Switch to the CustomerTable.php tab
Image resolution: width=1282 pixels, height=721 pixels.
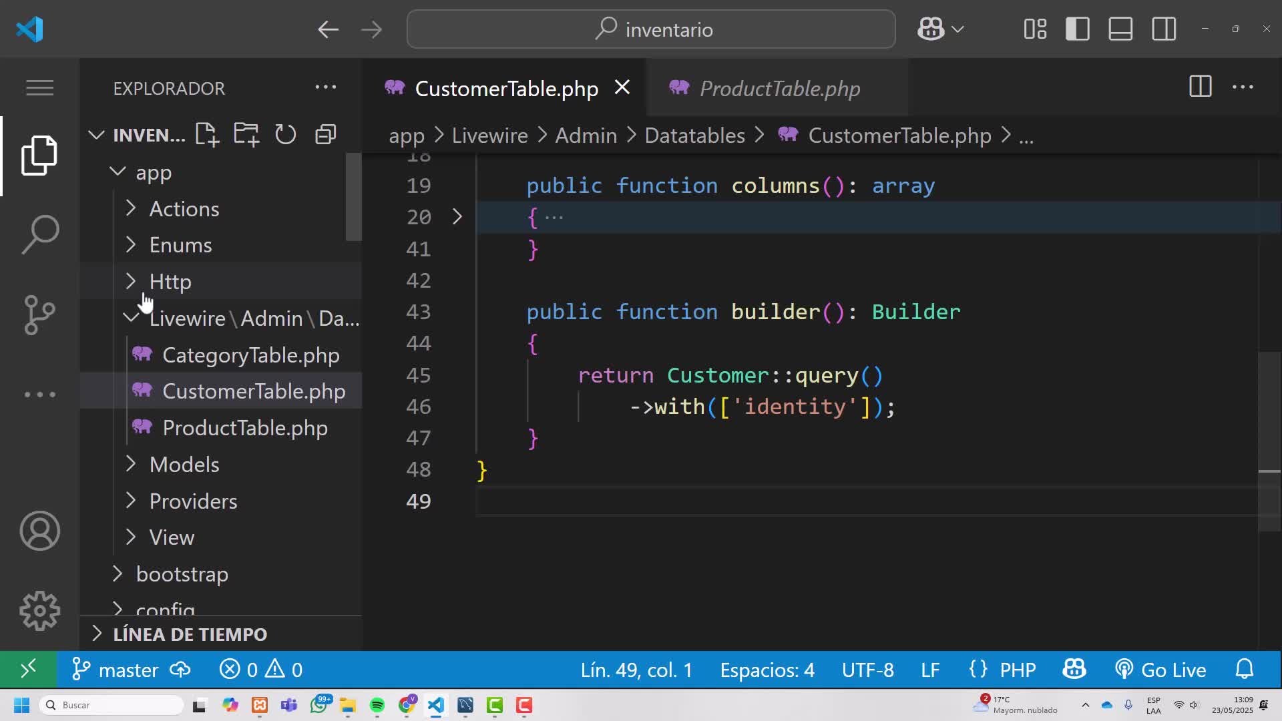[506, 88]
